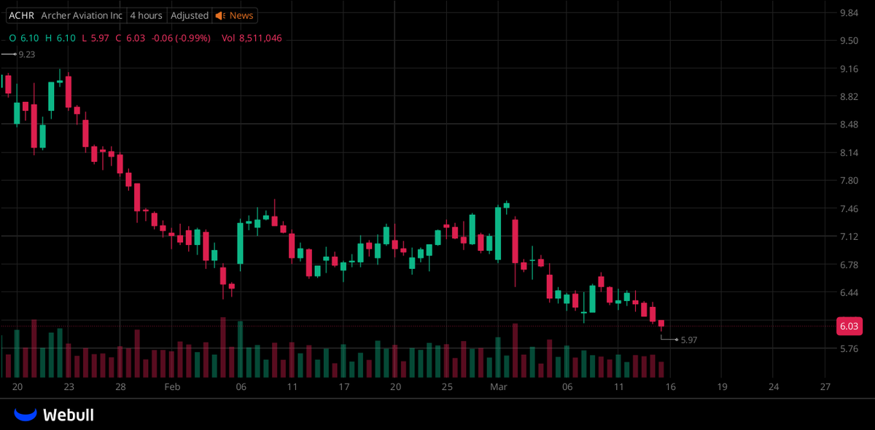Click the 5.97 low price marker
This screenshot has width=875, height=430.
689,340
